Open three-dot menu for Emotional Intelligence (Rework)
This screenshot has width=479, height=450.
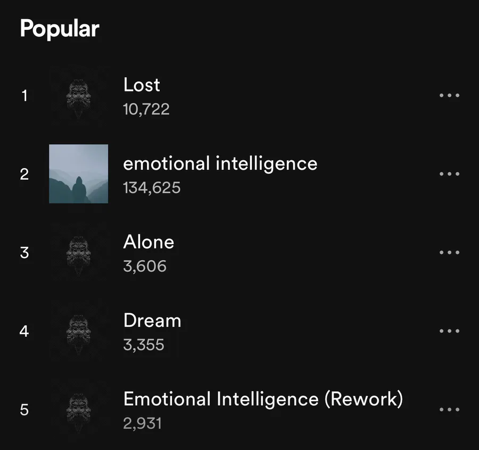449,410
